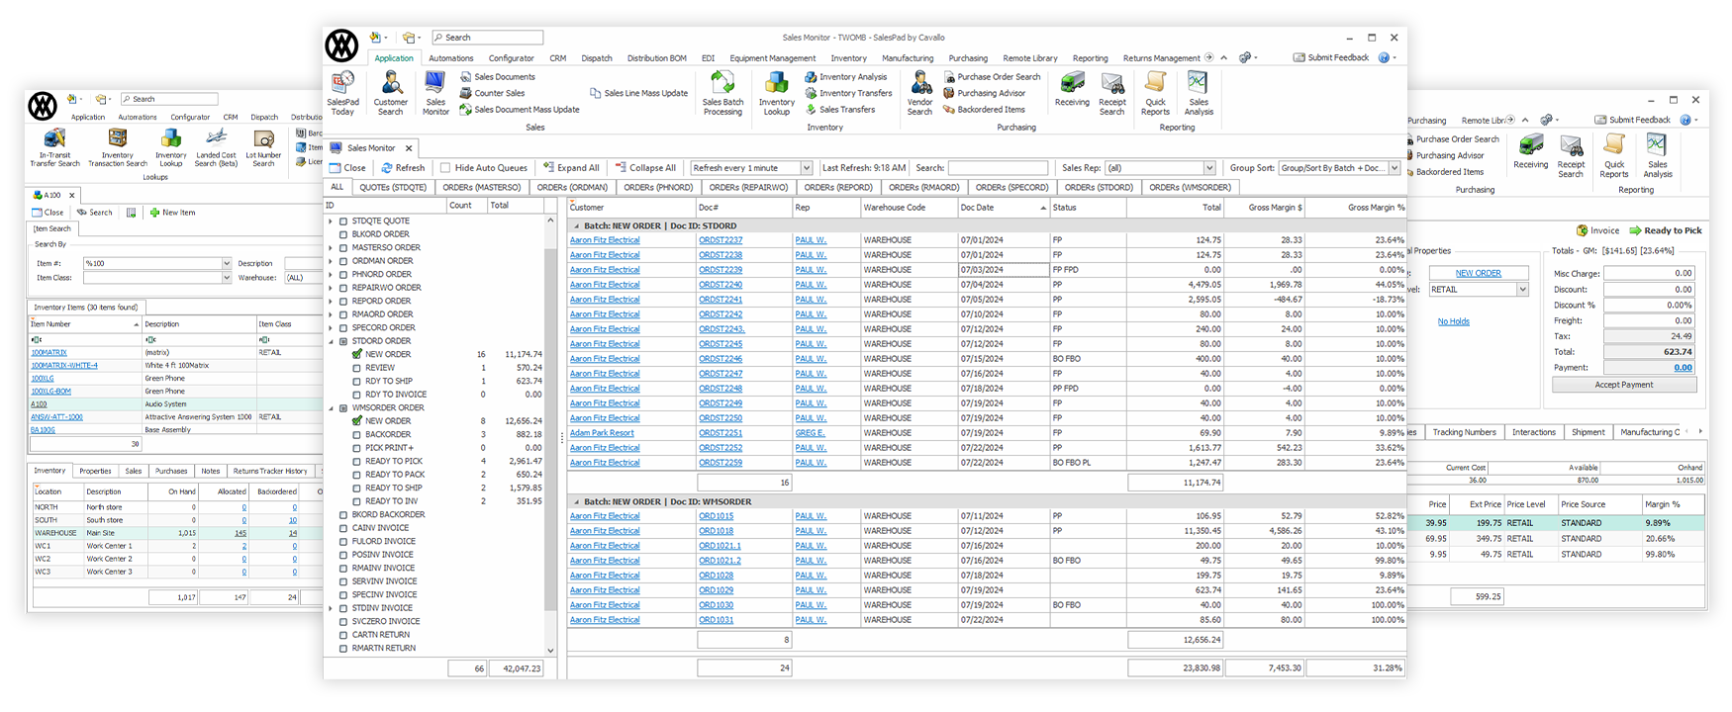Click the Collapse All button
This screenshot has height=712, width=1732.
point(645,168)
